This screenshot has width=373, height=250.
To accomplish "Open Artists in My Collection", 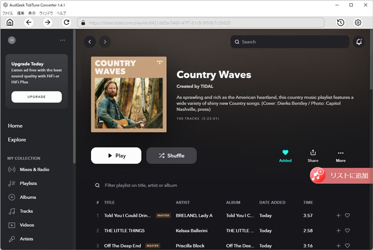I will click(x=21, y=239).
